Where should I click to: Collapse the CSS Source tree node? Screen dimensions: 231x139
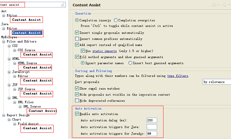[x=15, y=50]
